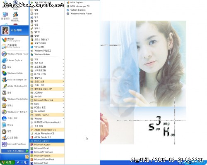Select Adobe Photoshop CS in the programs list
The height and width of the screenshot is (165, 207).
pos(47,133)
